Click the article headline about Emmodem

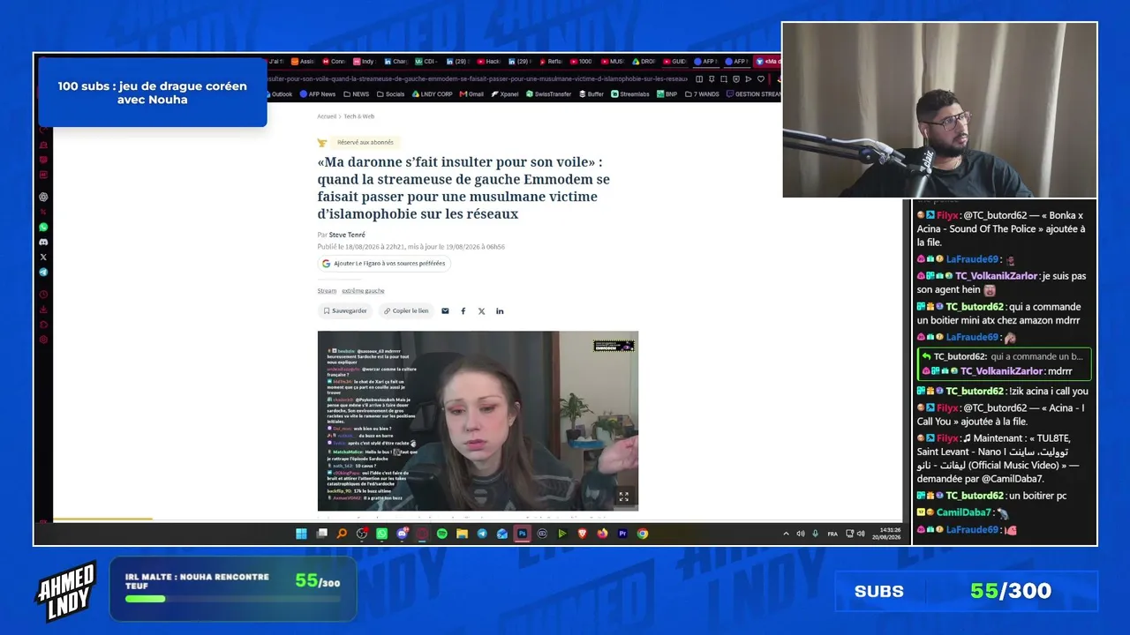click(463, 188)
